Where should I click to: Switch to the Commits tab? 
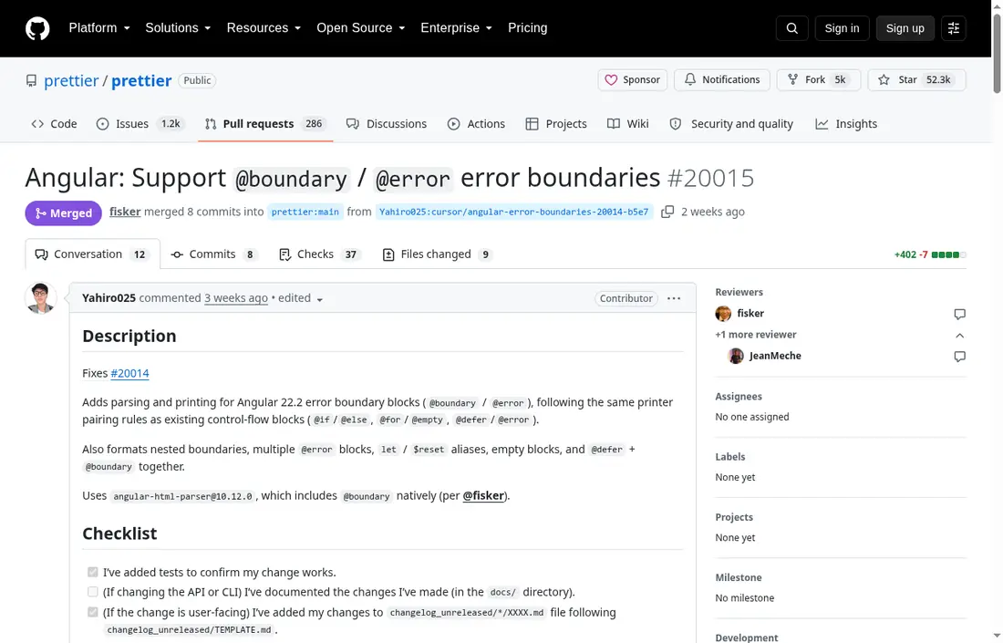point(213,254)
